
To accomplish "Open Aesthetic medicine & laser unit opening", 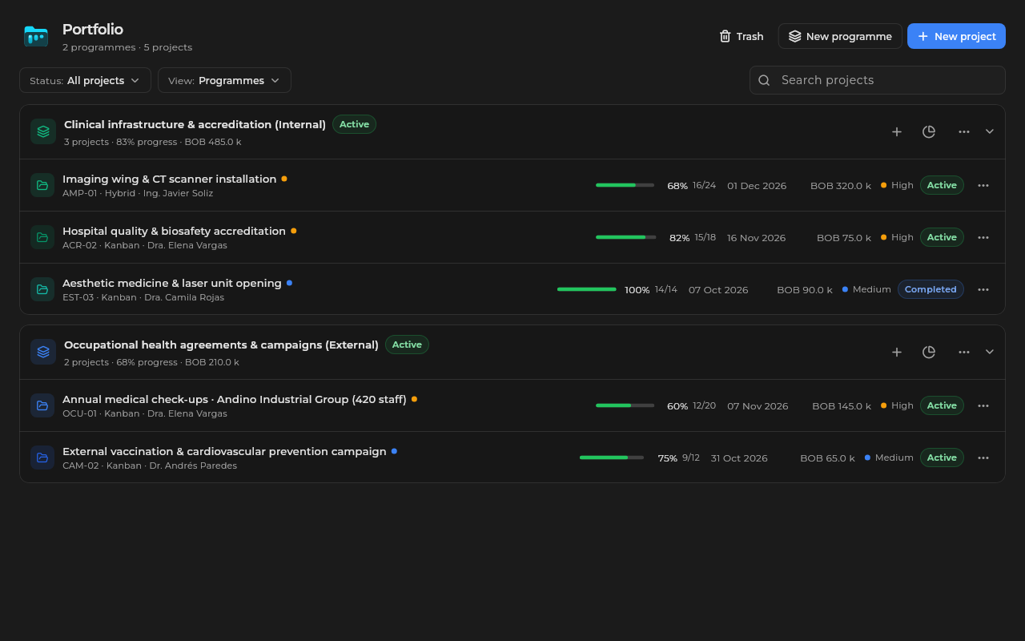I will pyautogui.click(x=172, y=283).
